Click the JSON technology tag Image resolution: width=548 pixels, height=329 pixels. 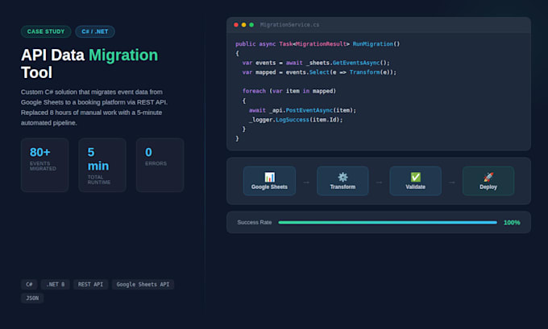tap(32, 298)
